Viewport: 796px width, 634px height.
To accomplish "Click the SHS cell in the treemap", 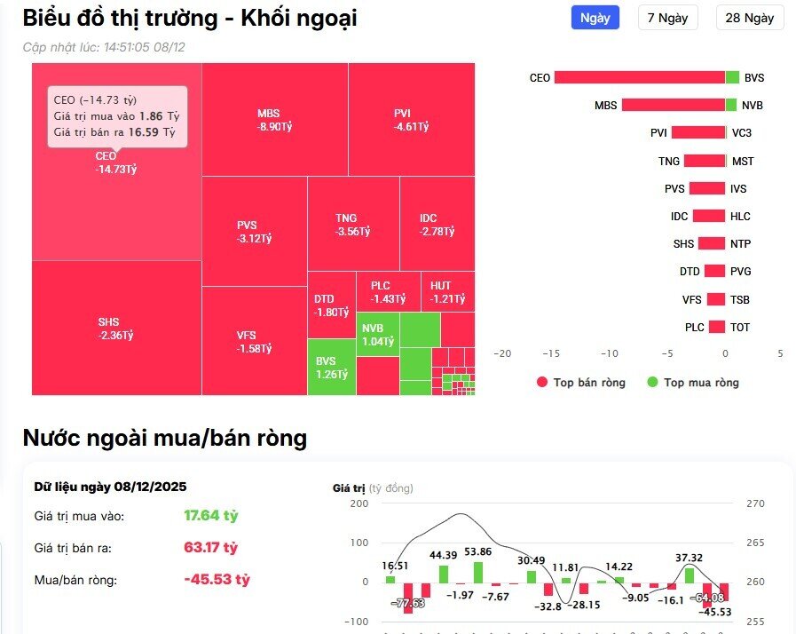I will point(115,329).
